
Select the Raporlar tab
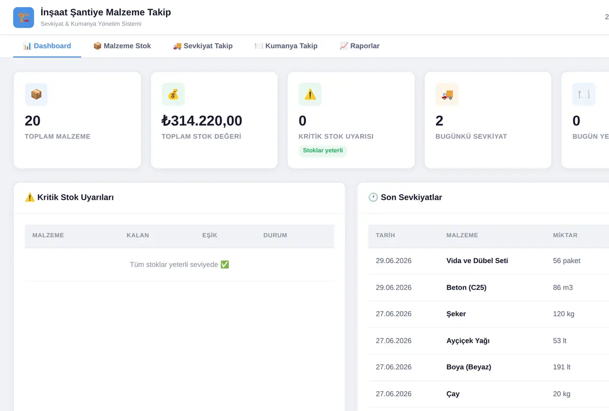(x=359, y=46)
